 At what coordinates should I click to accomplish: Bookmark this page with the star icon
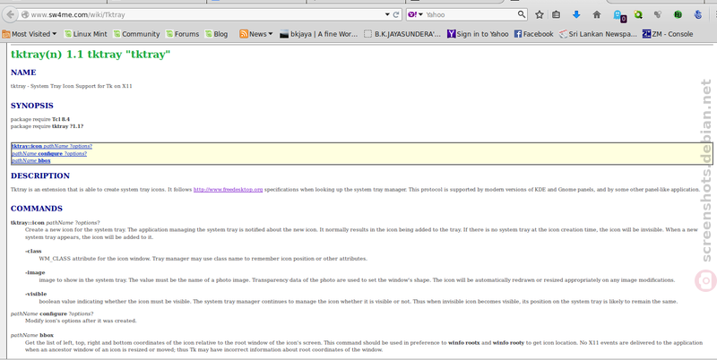(x=540, y=14)
